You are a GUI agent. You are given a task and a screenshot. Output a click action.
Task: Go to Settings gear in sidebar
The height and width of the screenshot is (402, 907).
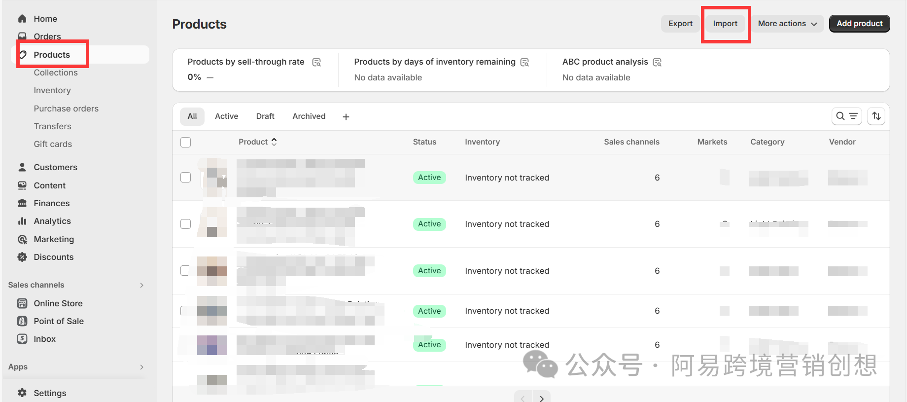point(49,393)
